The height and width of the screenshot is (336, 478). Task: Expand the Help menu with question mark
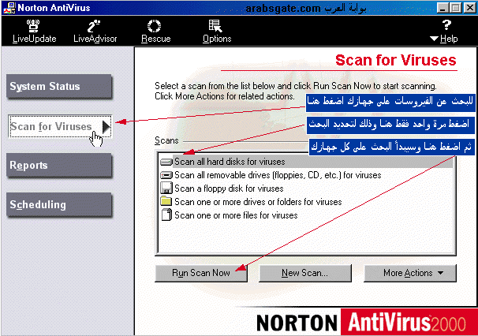444,32
